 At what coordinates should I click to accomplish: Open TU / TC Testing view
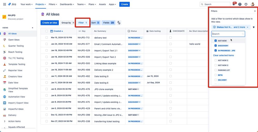tap(16, 58)
